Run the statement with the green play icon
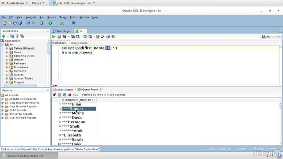 [x=54, y=37]
